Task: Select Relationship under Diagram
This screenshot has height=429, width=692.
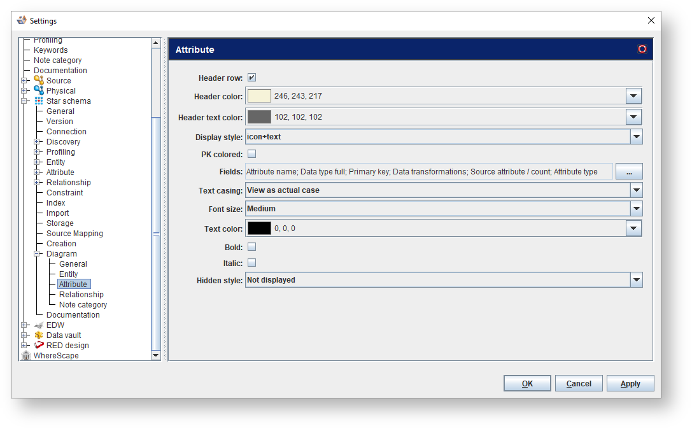Action: 81,295
